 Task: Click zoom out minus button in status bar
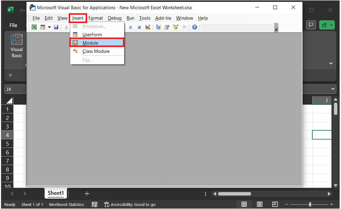(x=286, y=204)
